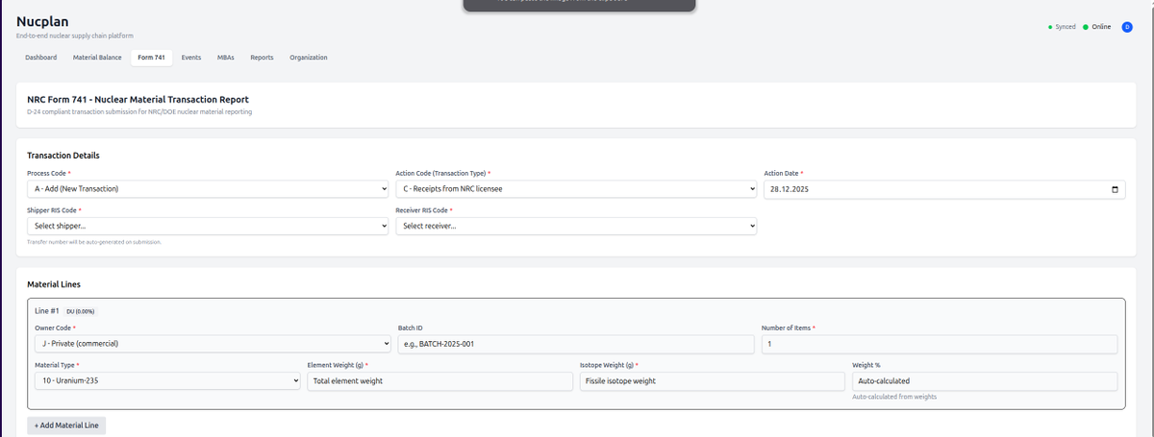Switch to Material Balance tab
Viewport: 1154px width, 437px height.
pyautogui.click(x=97, y=58)
